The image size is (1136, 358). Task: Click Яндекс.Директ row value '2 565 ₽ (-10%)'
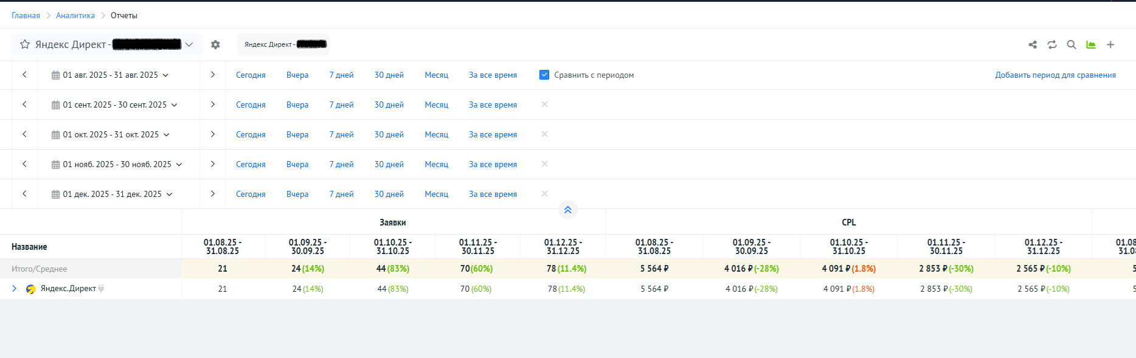[x=1044, y=289]
